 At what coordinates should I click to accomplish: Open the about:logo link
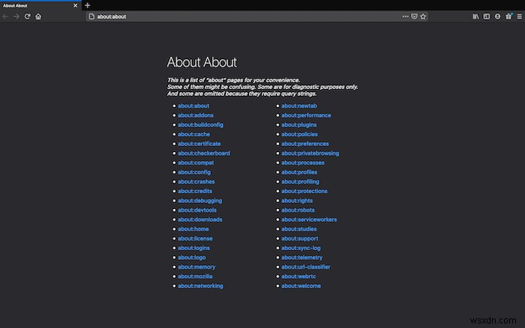(x=192, y=258)
